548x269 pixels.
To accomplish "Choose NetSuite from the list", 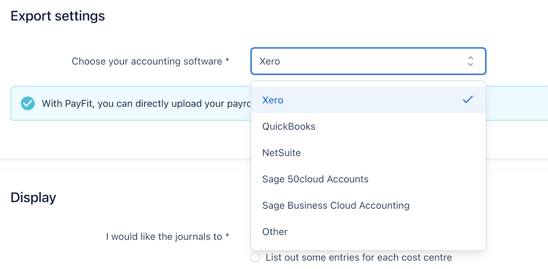I will point(368,152).
